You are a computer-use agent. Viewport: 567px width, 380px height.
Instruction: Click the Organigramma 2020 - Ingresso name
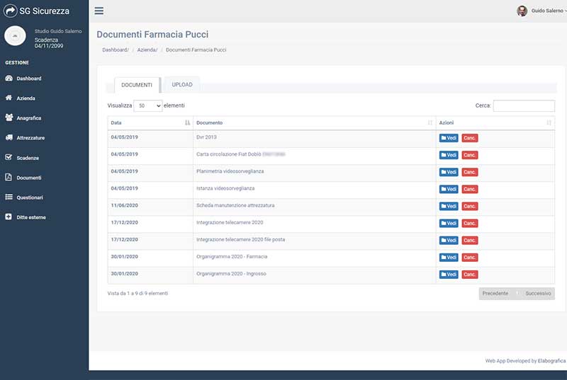click(231, 274)
